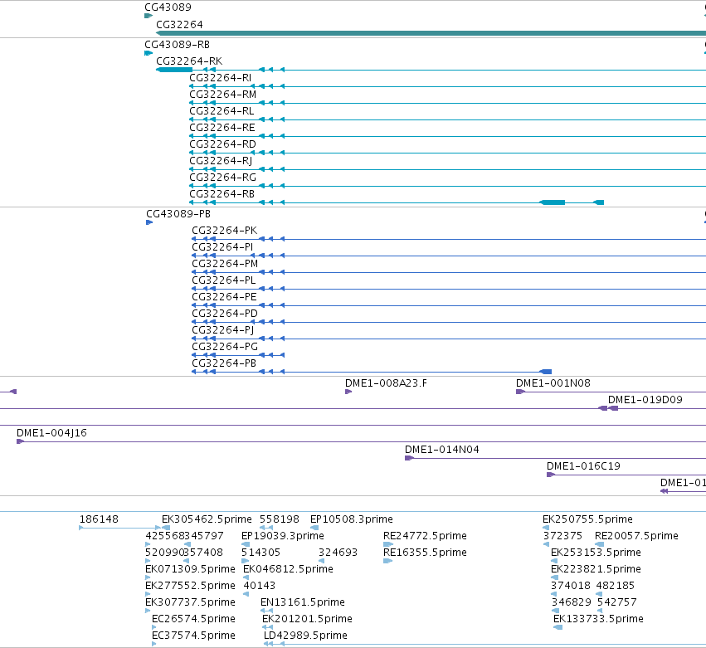Screen dimensions: 706x648
Task: Select EST feature 558198
Action: pyautogui.click(x=279, y=519)
